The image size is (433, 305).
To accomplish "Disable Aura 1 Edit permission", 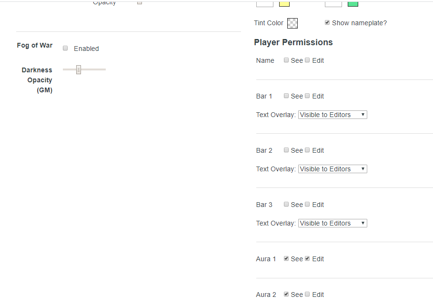I will pos(307,258).
